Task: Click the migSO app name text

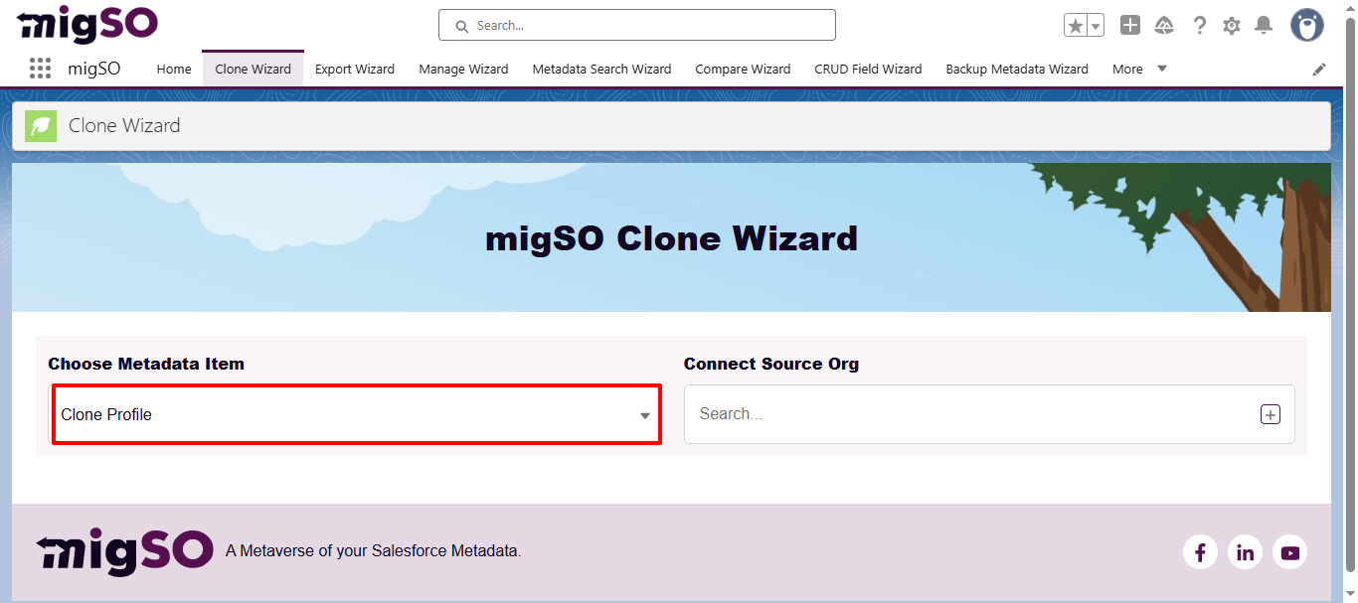Action: coord(94,69)
